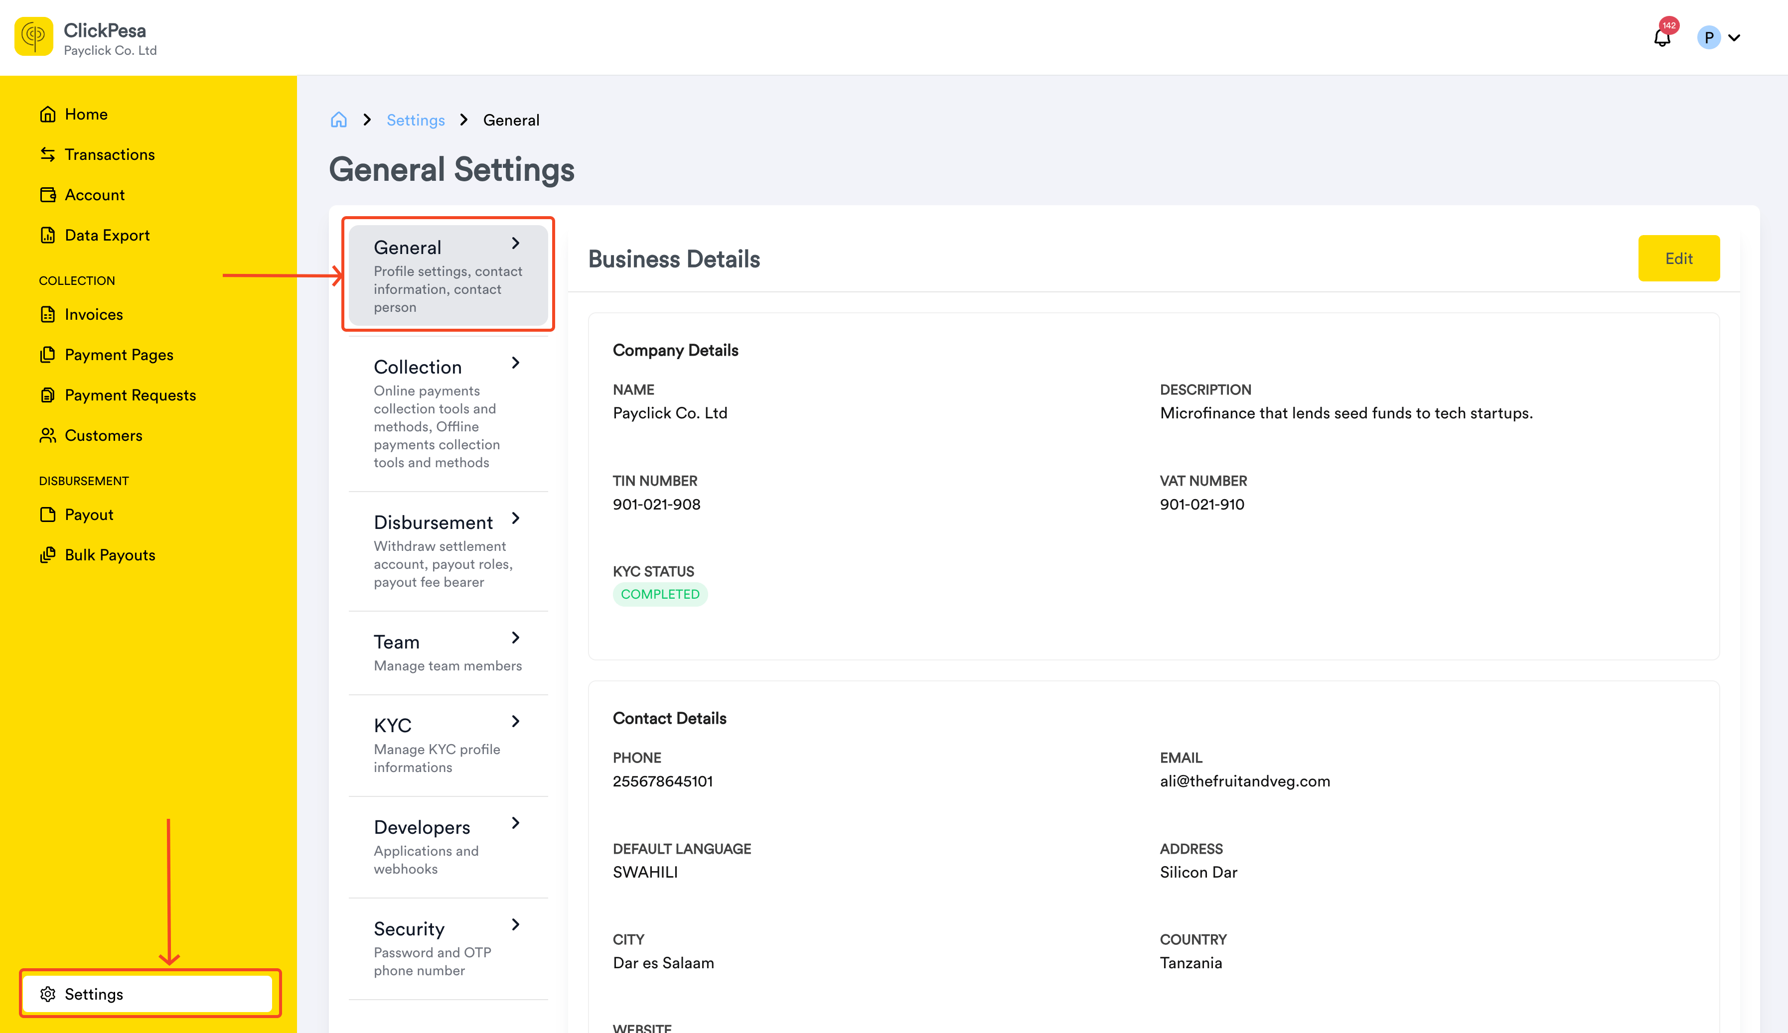Select the Developers settings title
Screen dimensions: 1788x1033
pos(422,827)
